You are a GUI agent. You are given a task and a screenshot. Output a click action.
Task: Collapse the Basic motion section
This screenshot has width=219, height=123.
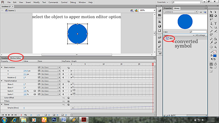[2, 67]
